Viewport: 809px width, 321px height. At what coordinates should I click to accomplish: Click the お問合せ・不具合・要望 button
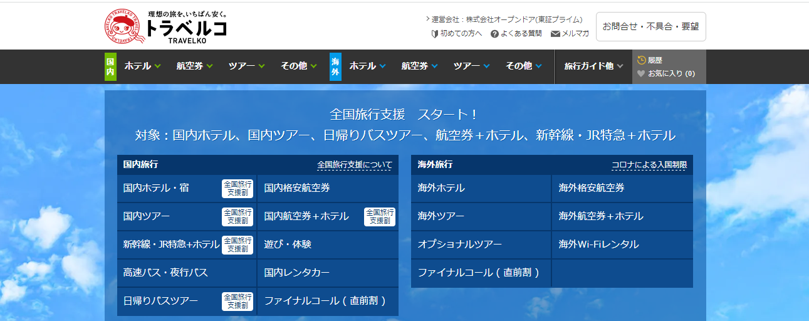click(650, 26)
